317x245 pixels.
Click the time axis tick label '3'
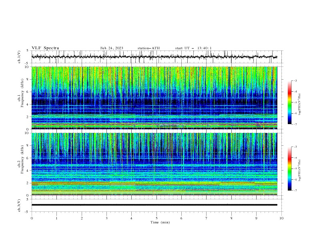point(106,218)
